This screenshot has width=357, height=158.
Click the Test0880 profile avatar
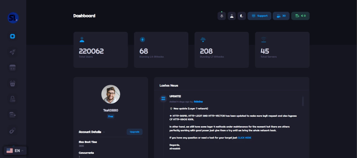point(111,94)
